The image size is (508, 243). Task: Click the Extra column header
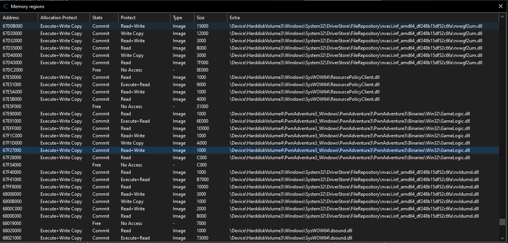click(x=363, y=18)
